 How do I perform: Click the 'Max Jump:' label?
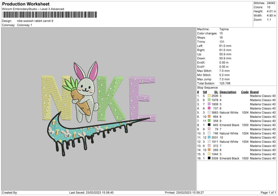pyautogui.click(x=205, y=79)
